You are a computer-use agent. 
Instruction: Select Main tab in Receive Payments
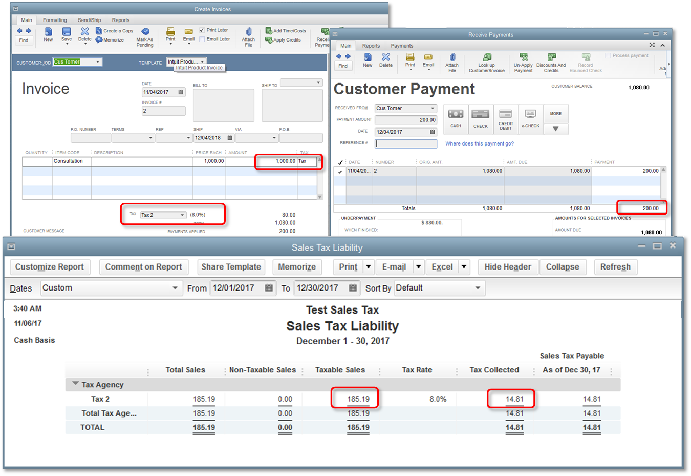click(x=346, y=46)
